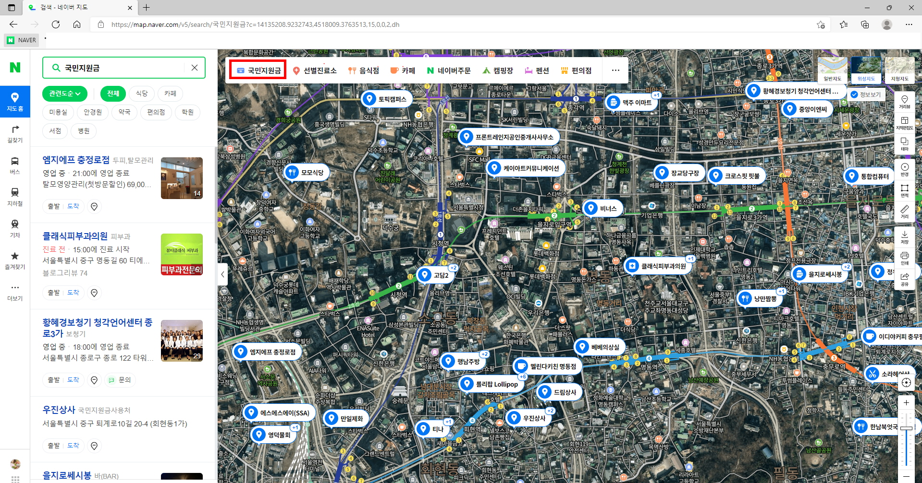
Task: Select the 카페 filter chip in the results panel
Action: 171,94
